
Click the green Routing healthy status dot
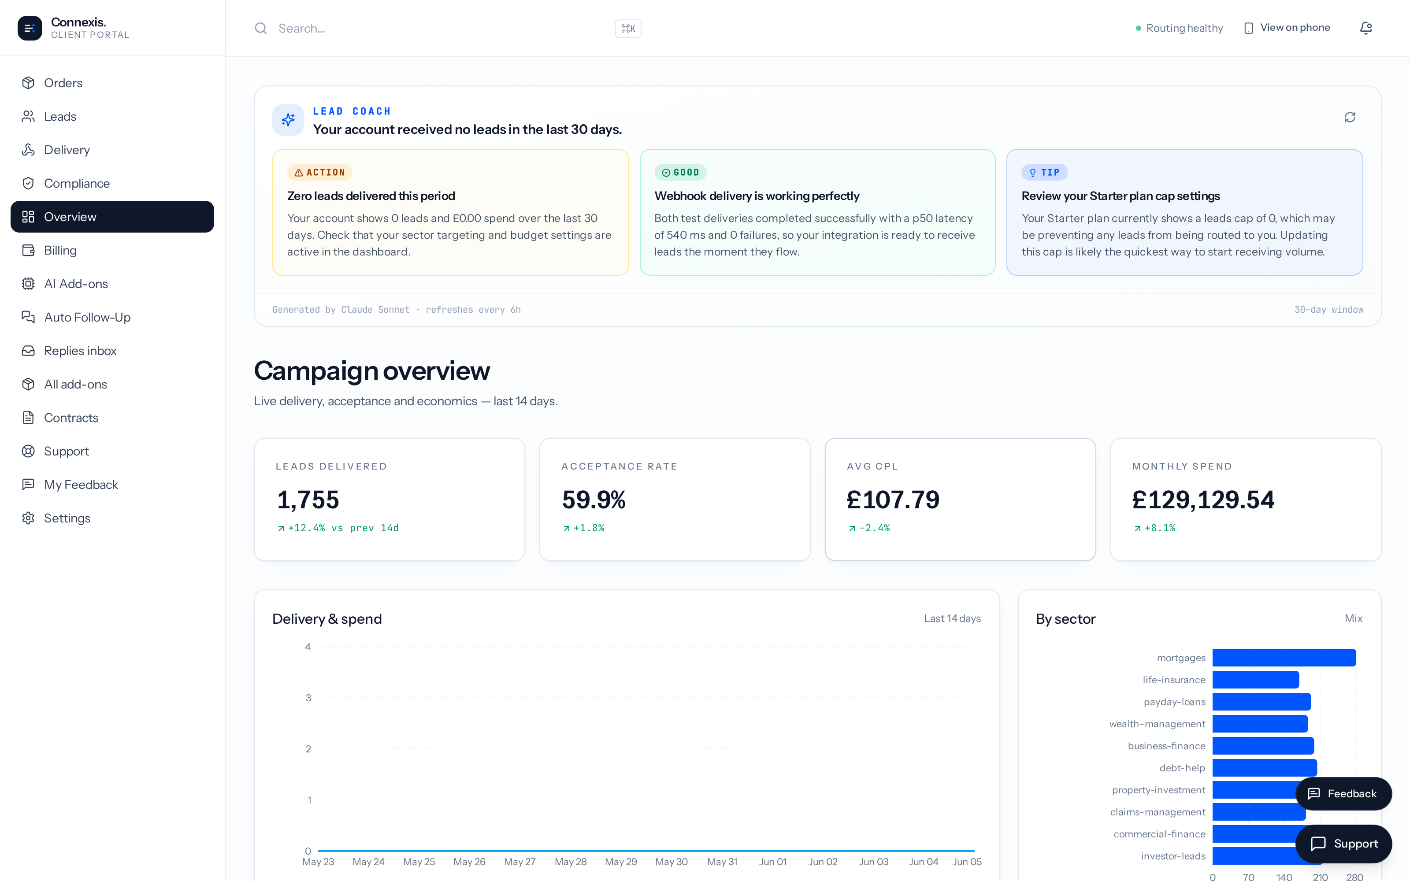click(1138, 28)
